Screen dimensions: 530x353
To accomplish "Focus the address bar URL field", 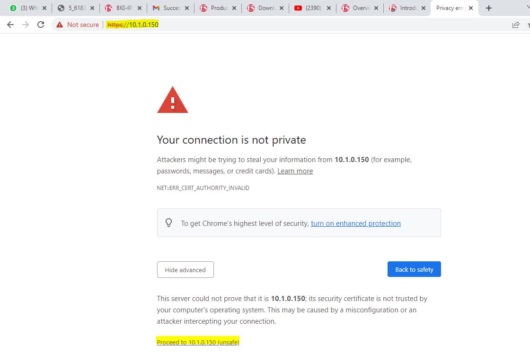I will click(x=284, y=25).
